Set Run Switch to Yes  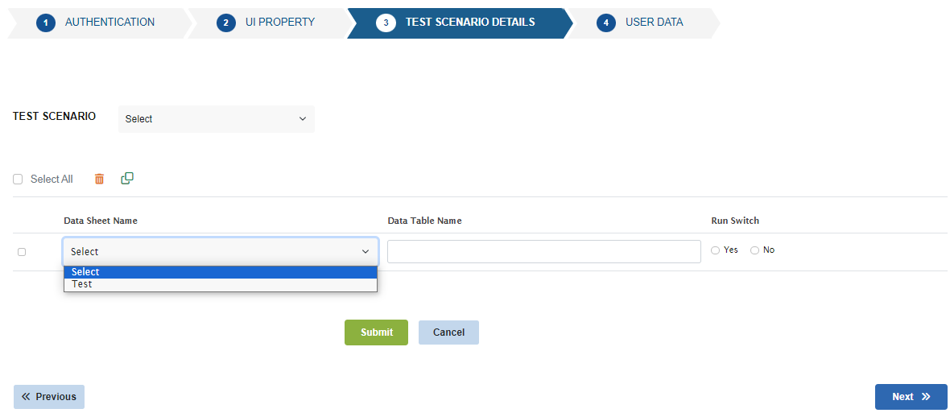tap(716, 250)
